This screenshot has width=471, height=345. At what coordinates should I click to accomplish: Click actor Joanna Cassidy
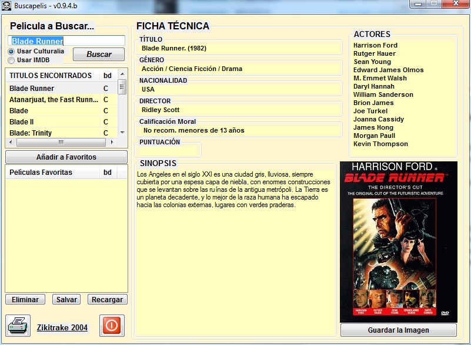click(379, 119)
